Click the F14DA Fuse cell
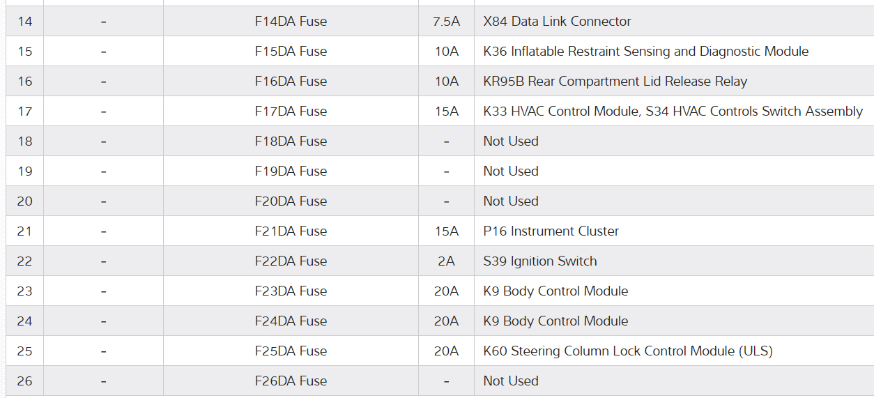 point(291,22)
